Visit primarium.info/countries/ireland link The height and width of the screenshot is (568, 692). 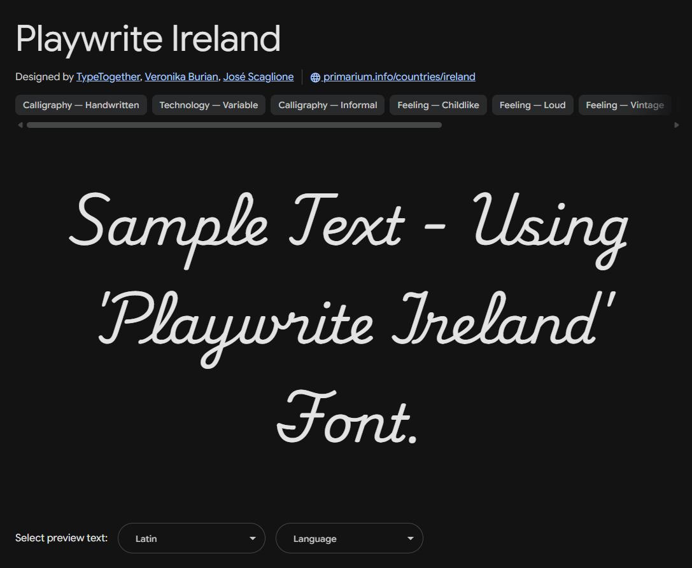coord(399,77)
